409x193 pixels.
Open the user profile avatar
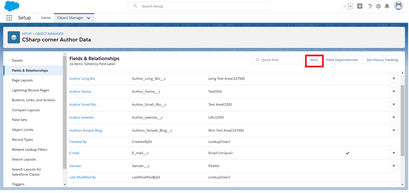click(398, 6)
